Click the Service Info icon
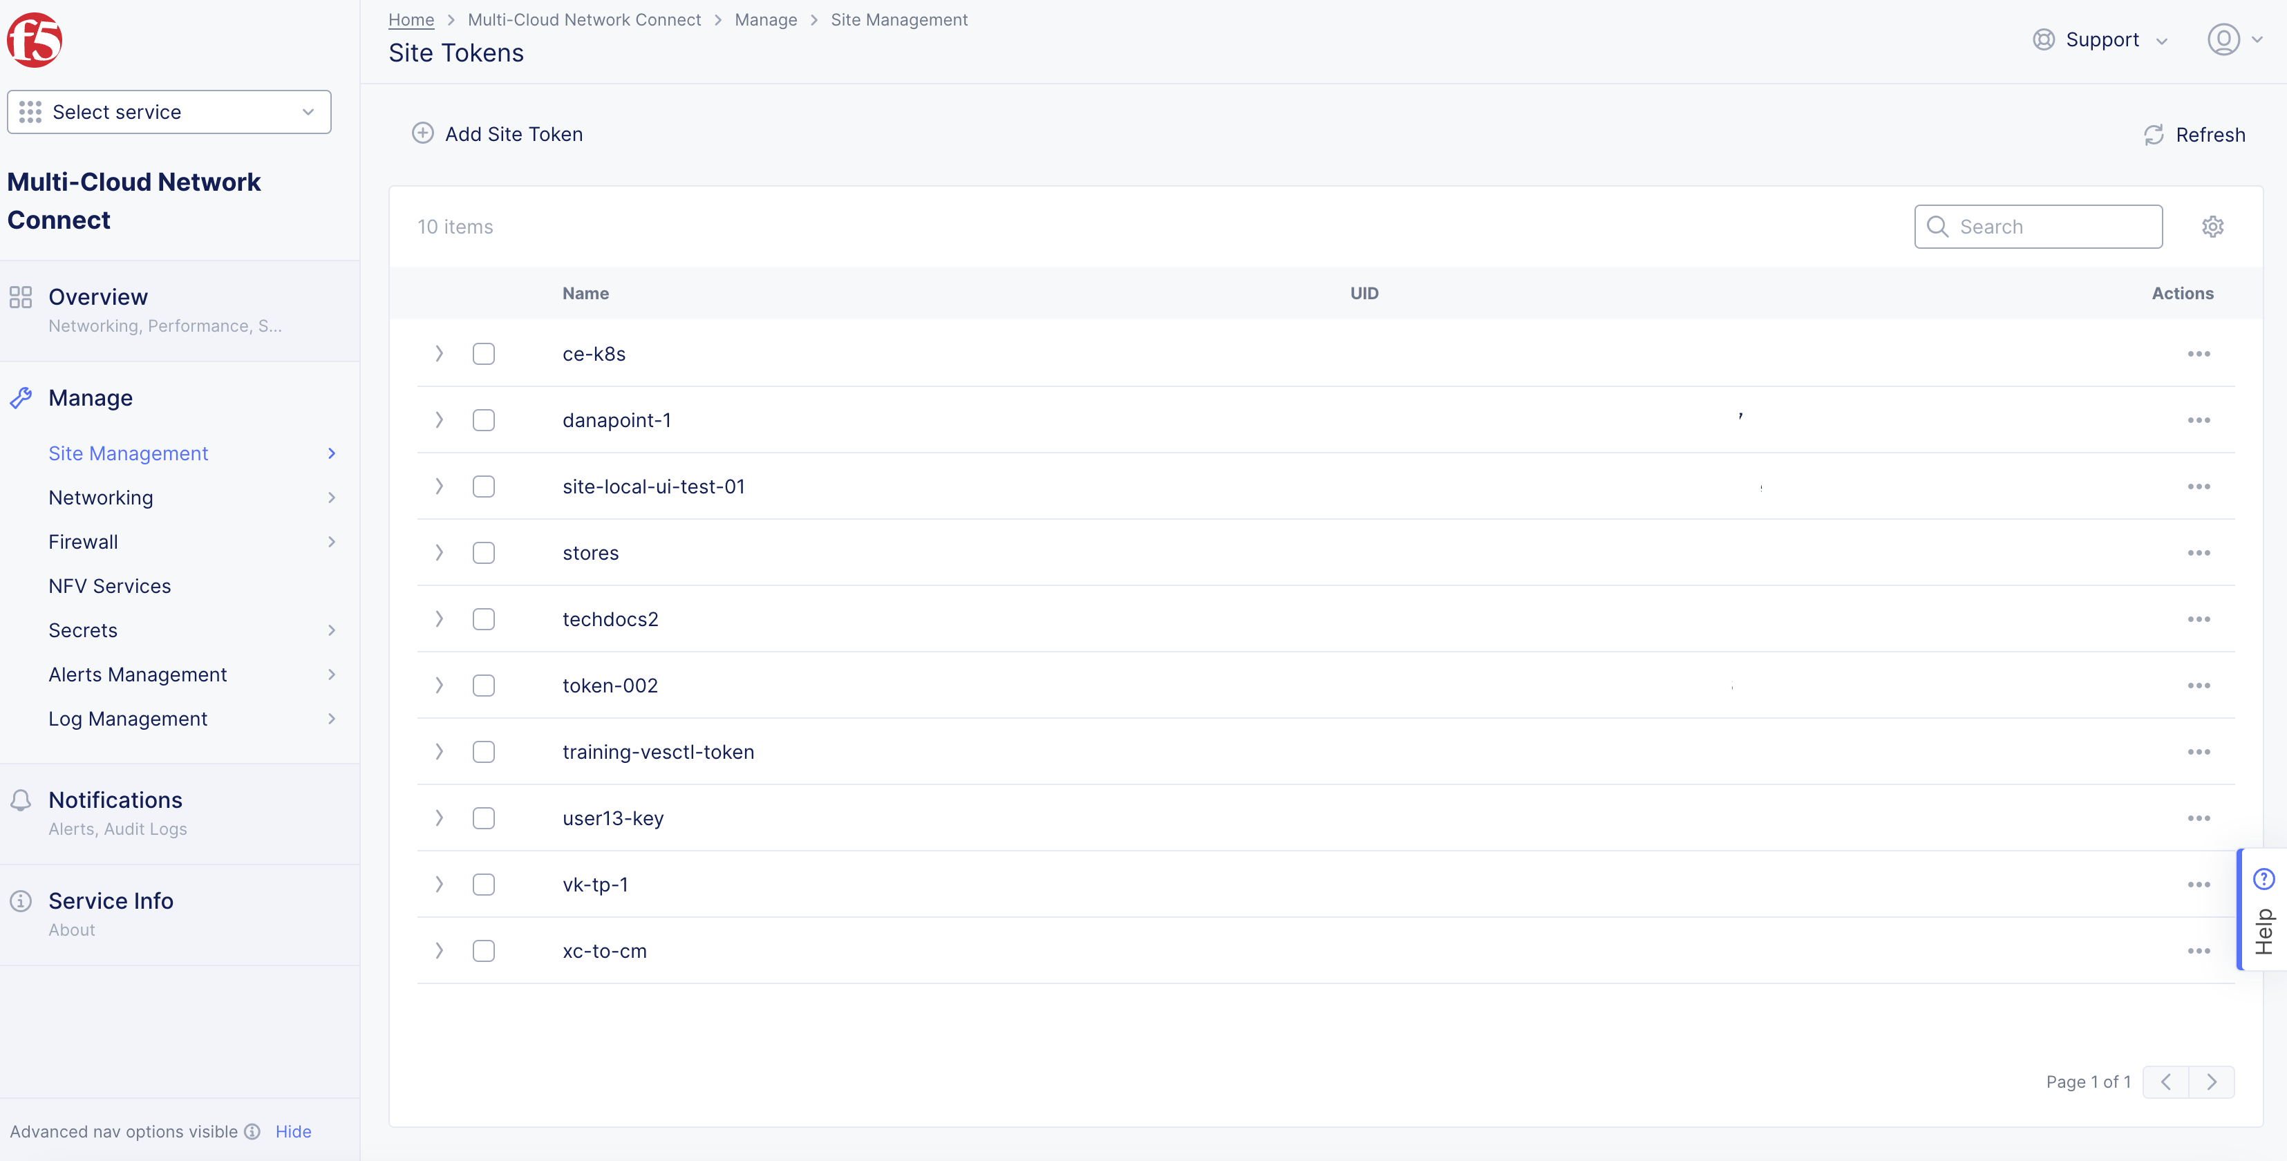The image size is (2287, 1161). (x=21, y=900)
